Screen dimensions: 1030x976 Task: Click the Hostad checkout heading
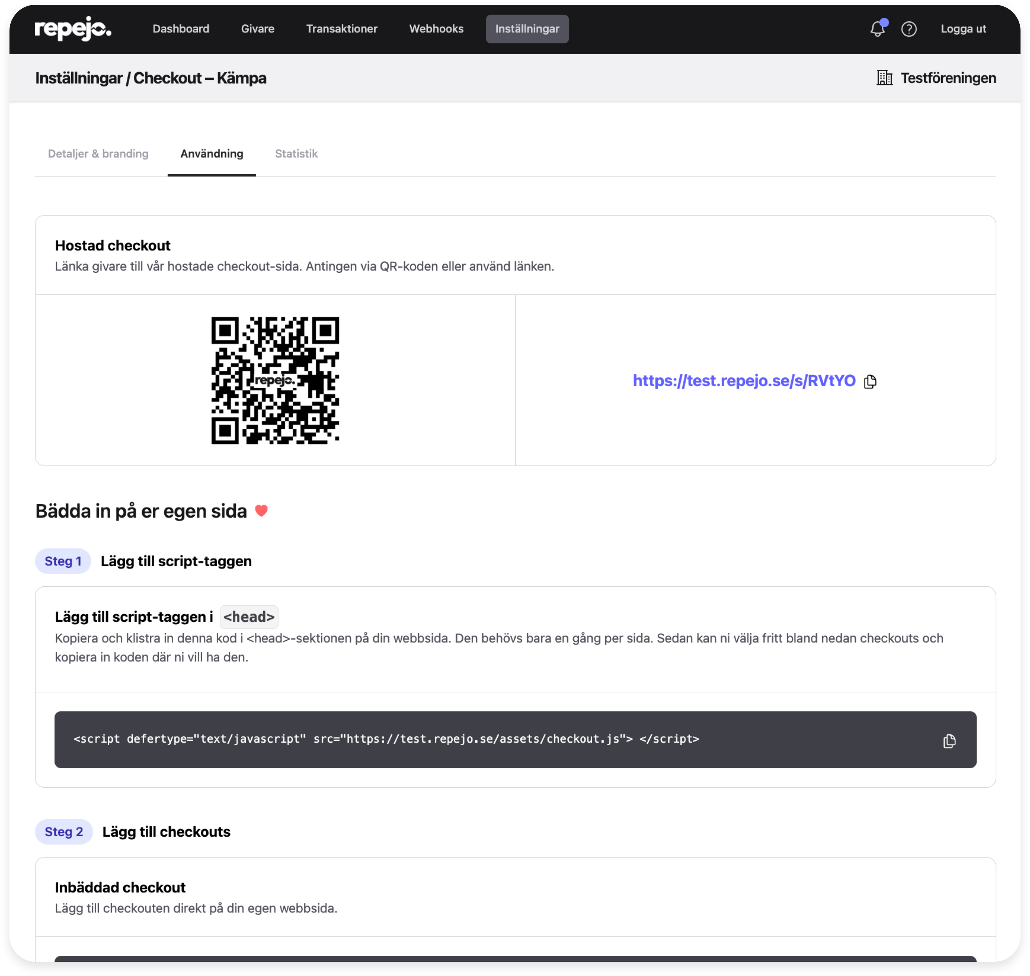[x=113, y=246]
